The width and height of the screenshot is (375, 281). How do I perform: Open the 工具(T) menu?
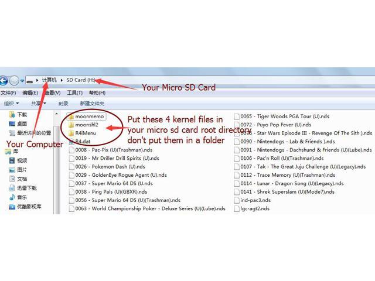coord(74,92)
